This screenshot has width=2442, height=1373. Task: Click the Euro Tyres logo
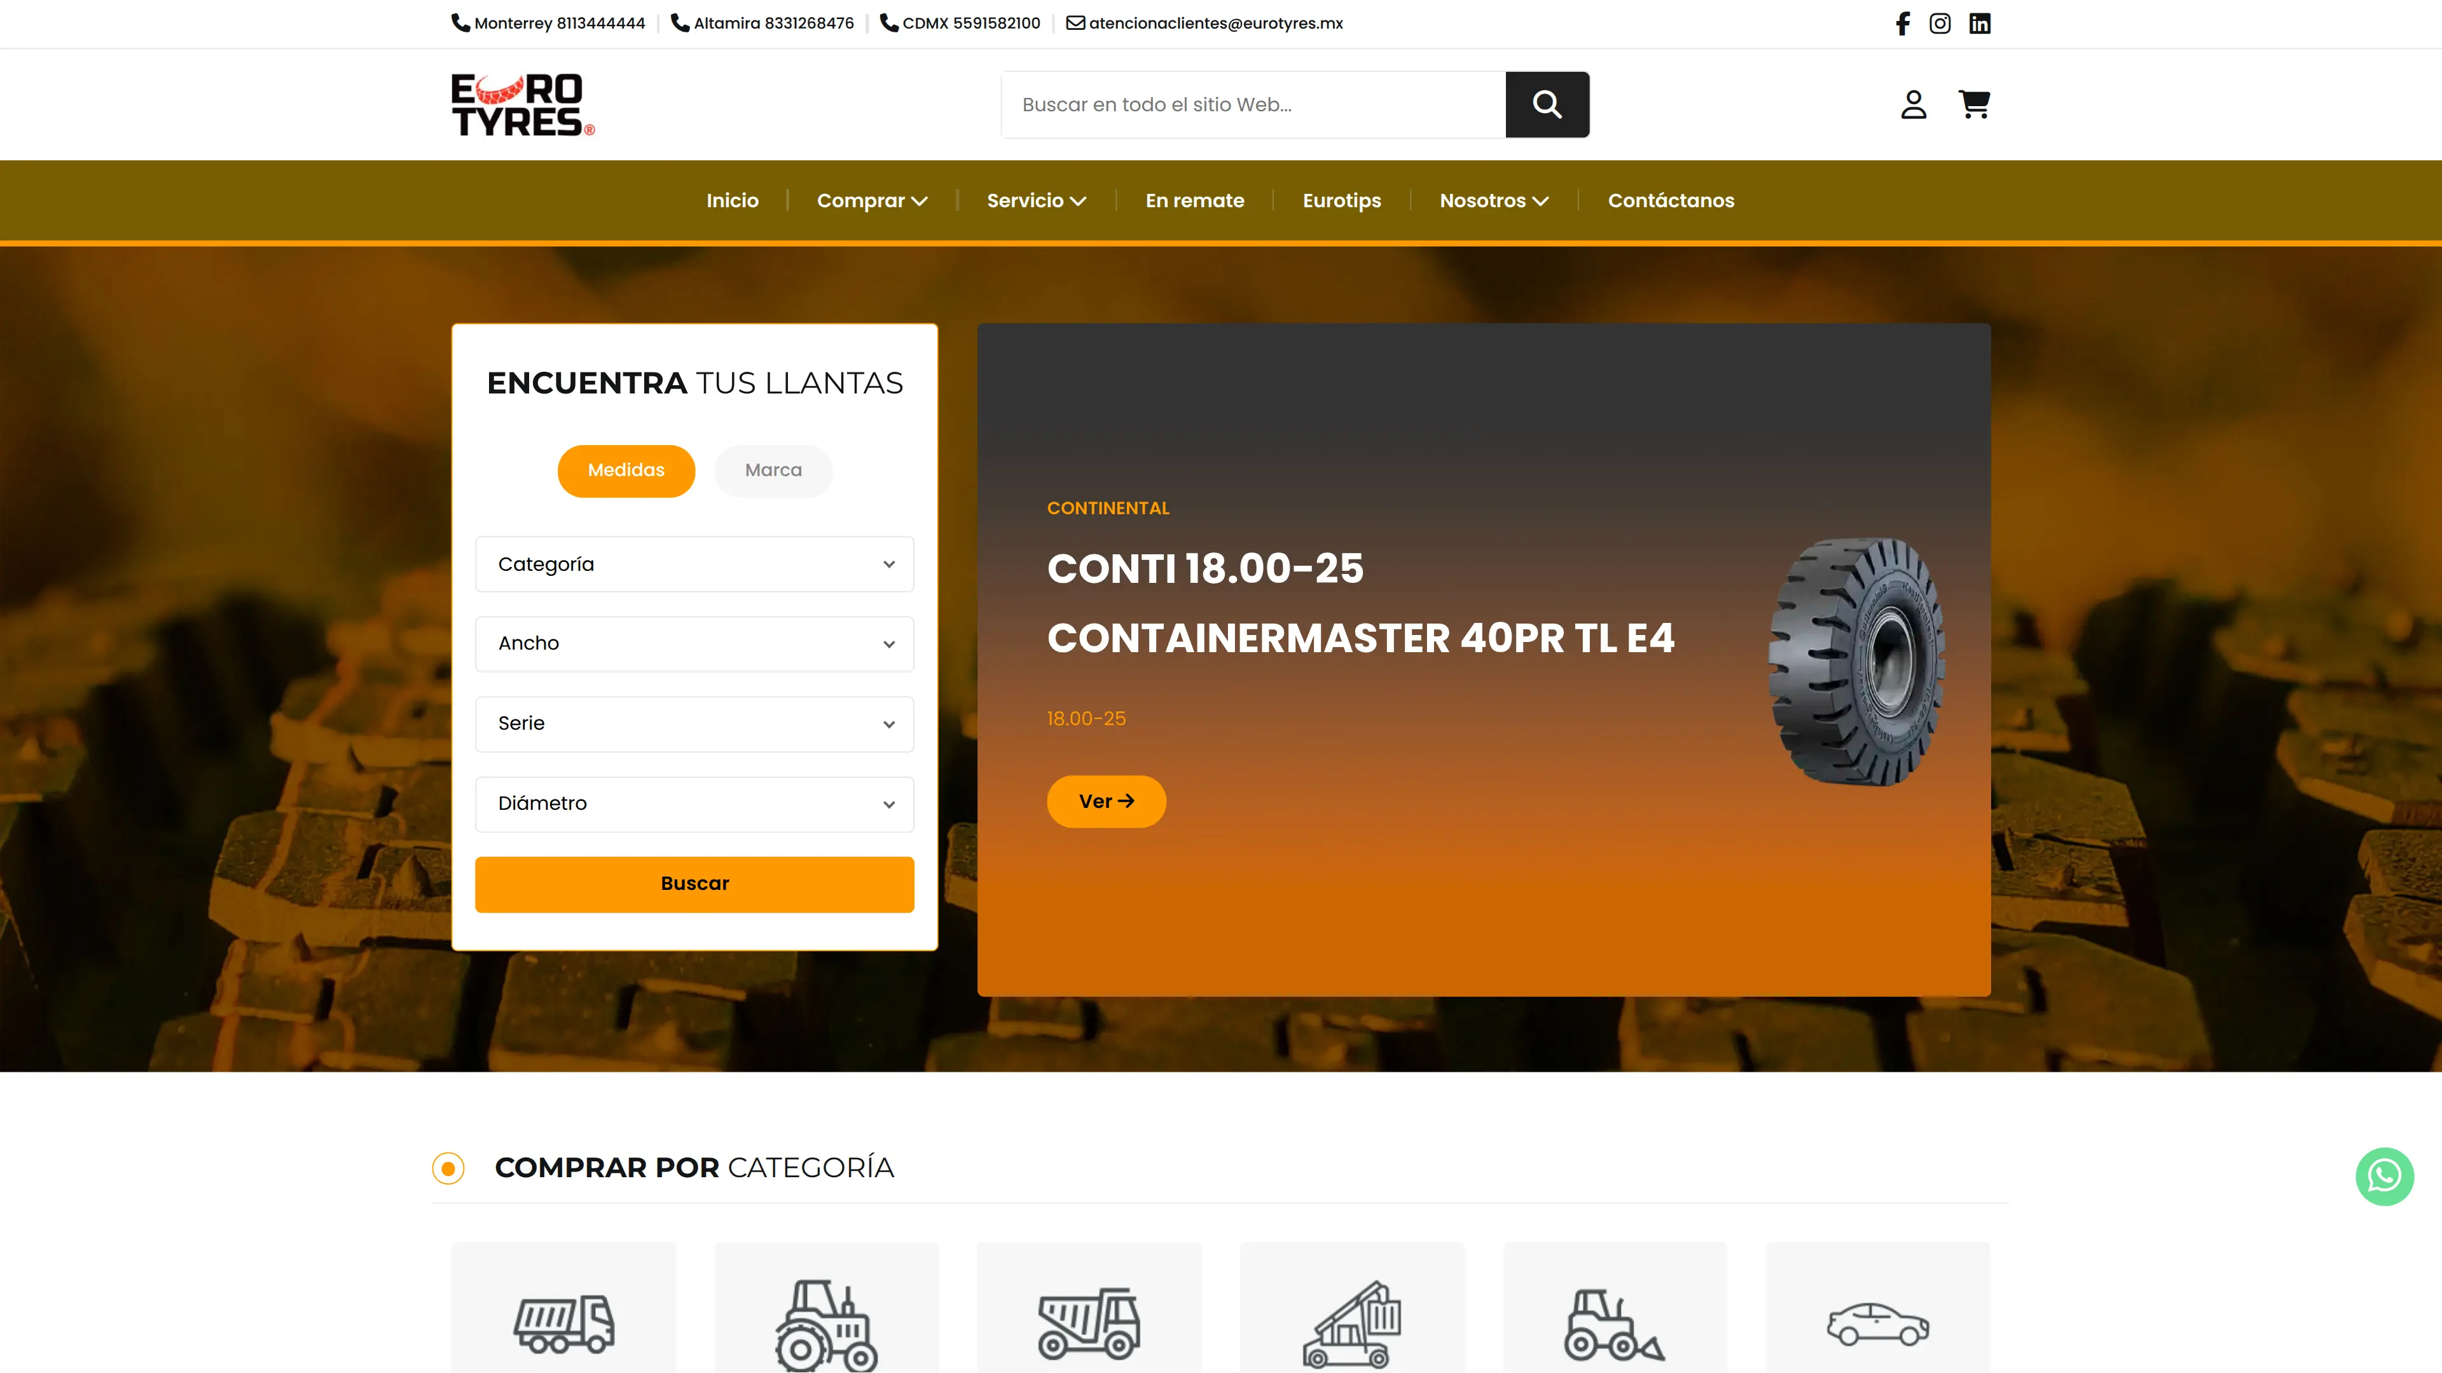tap(522, 104)
